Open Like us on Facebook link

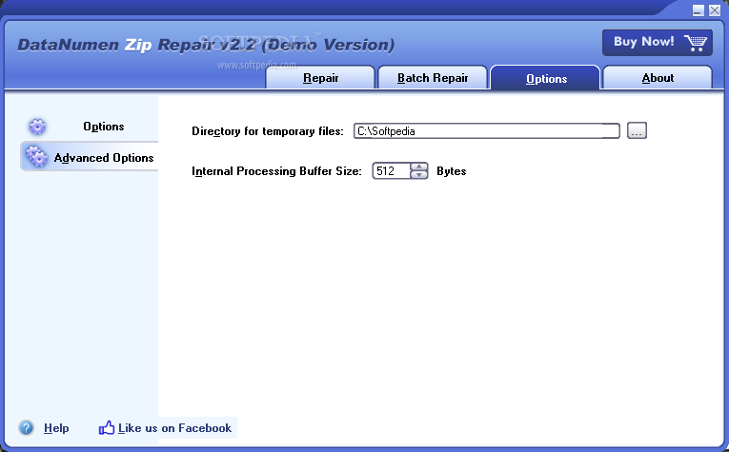(174, 428)
